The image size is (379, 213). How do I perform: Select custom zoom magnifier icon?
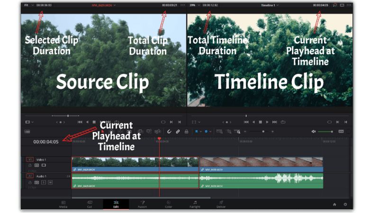(x=237, y=132)
